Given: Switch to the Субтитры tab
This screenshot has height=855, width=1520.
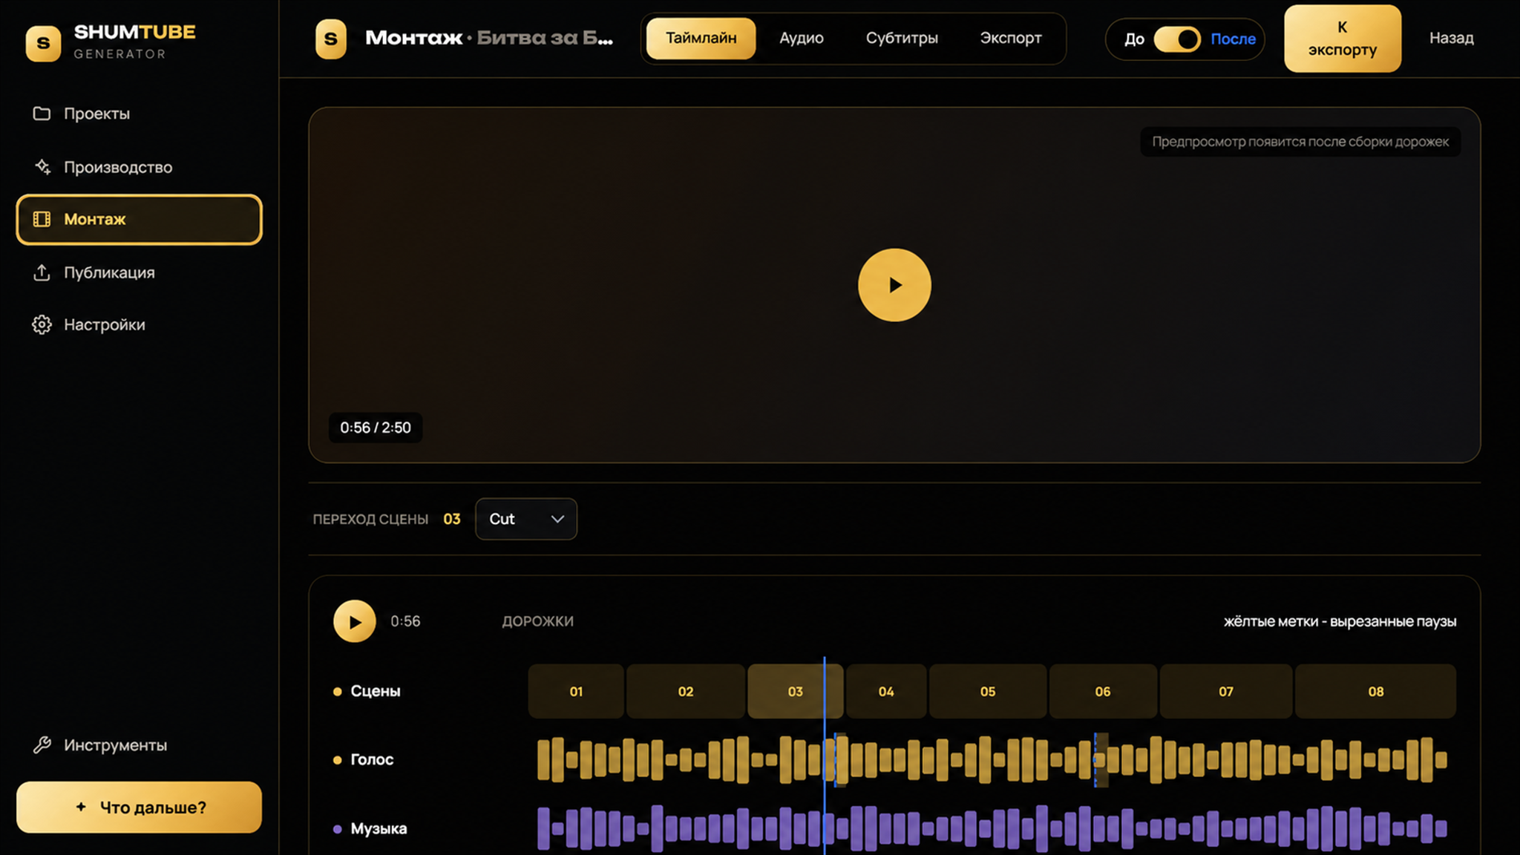Looking at the screenshot, I should click(902, 38).
